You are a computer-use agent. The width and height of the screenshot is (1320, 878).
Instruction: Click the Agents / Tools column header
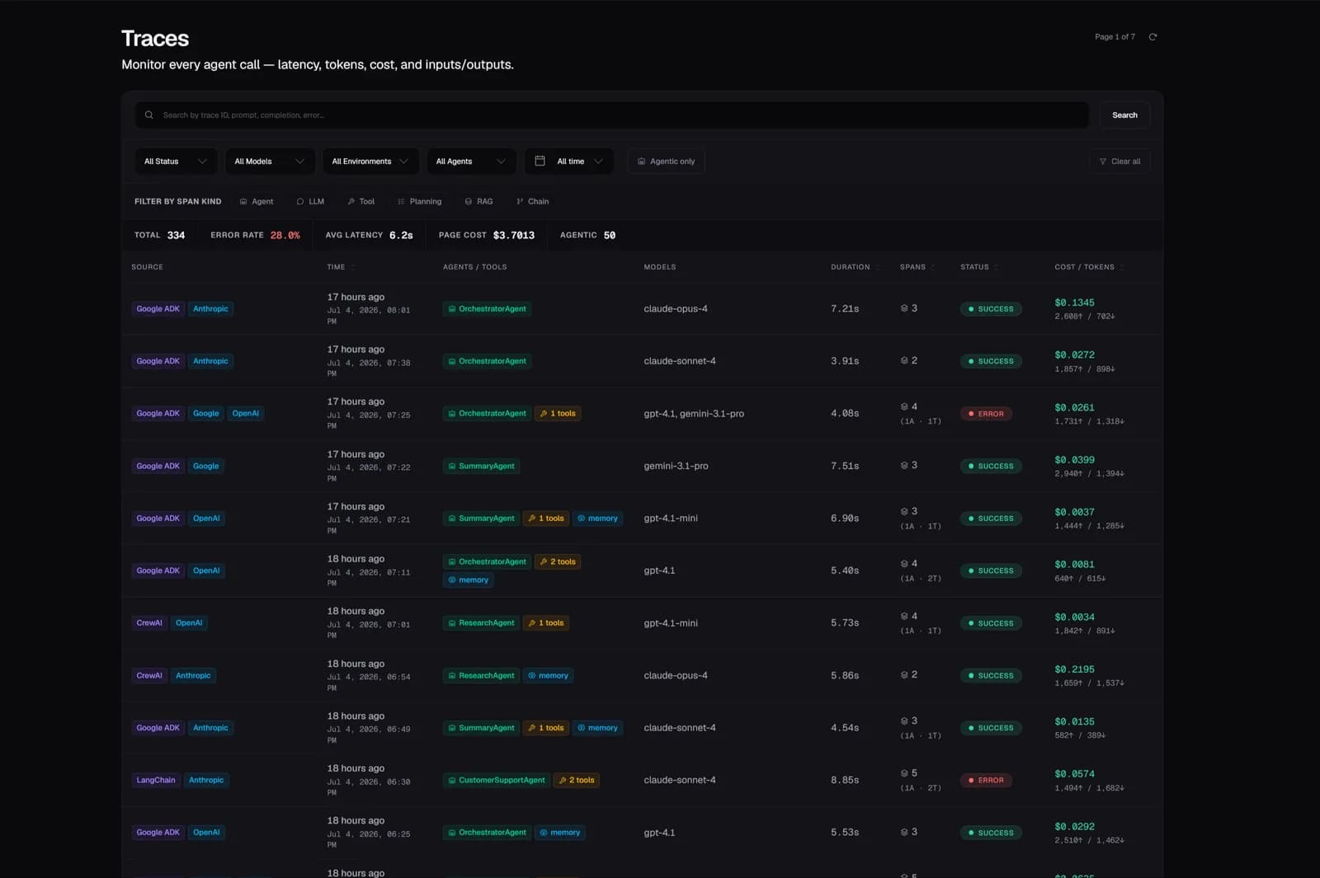(x=474, y=267)
